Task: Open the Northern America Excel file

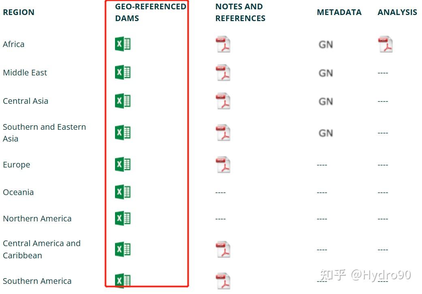Action: [x=122, y=218]
